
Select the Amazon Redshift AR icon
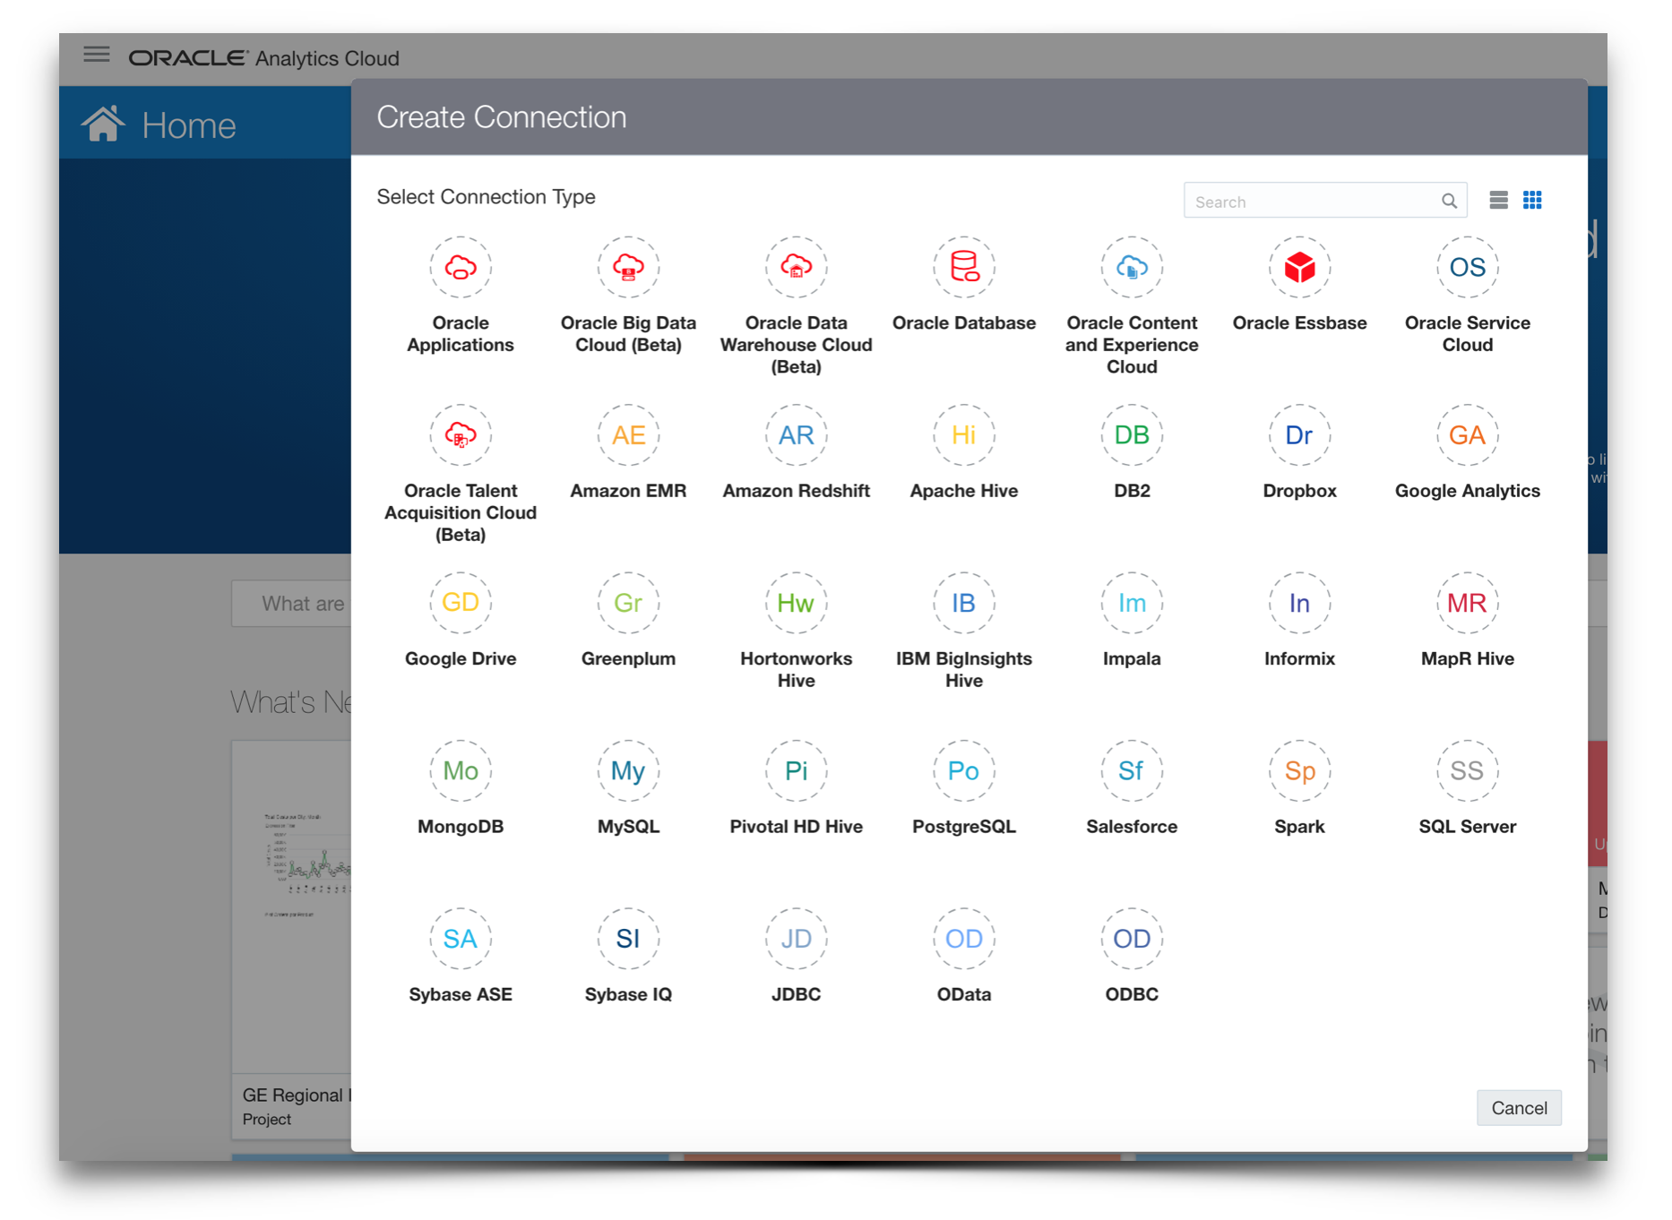point(796,435)
